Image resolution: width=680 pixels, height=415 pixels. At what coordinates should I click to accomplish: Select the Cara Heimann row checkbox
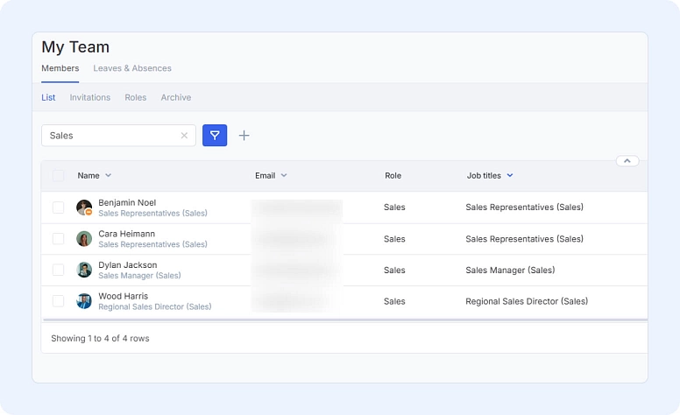click(59, 239)
